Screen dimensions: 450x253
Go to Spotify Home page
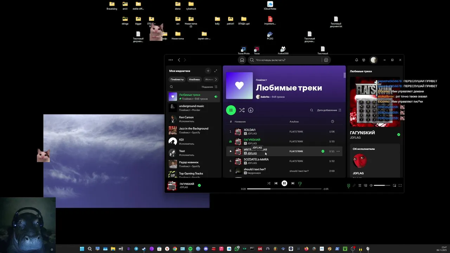pyautogui.click(x=242, y=60)
